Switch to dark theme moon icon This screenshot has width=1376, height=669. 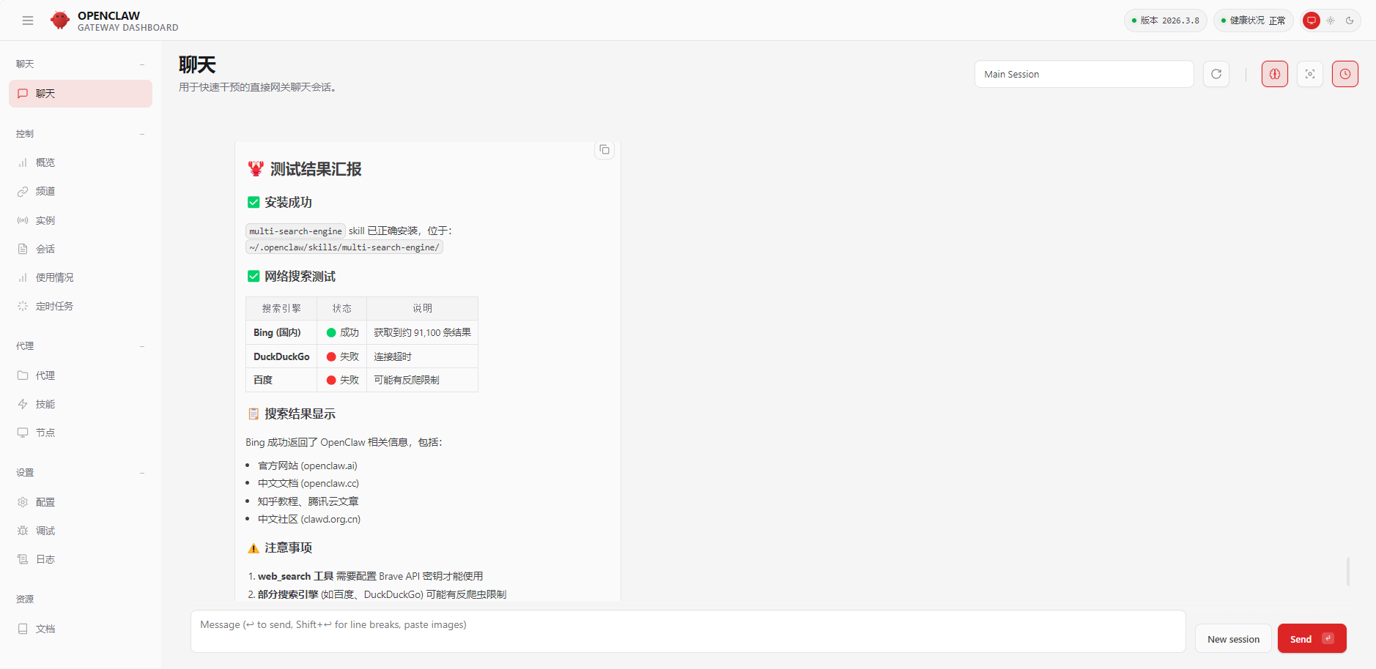click(1350, 20)
